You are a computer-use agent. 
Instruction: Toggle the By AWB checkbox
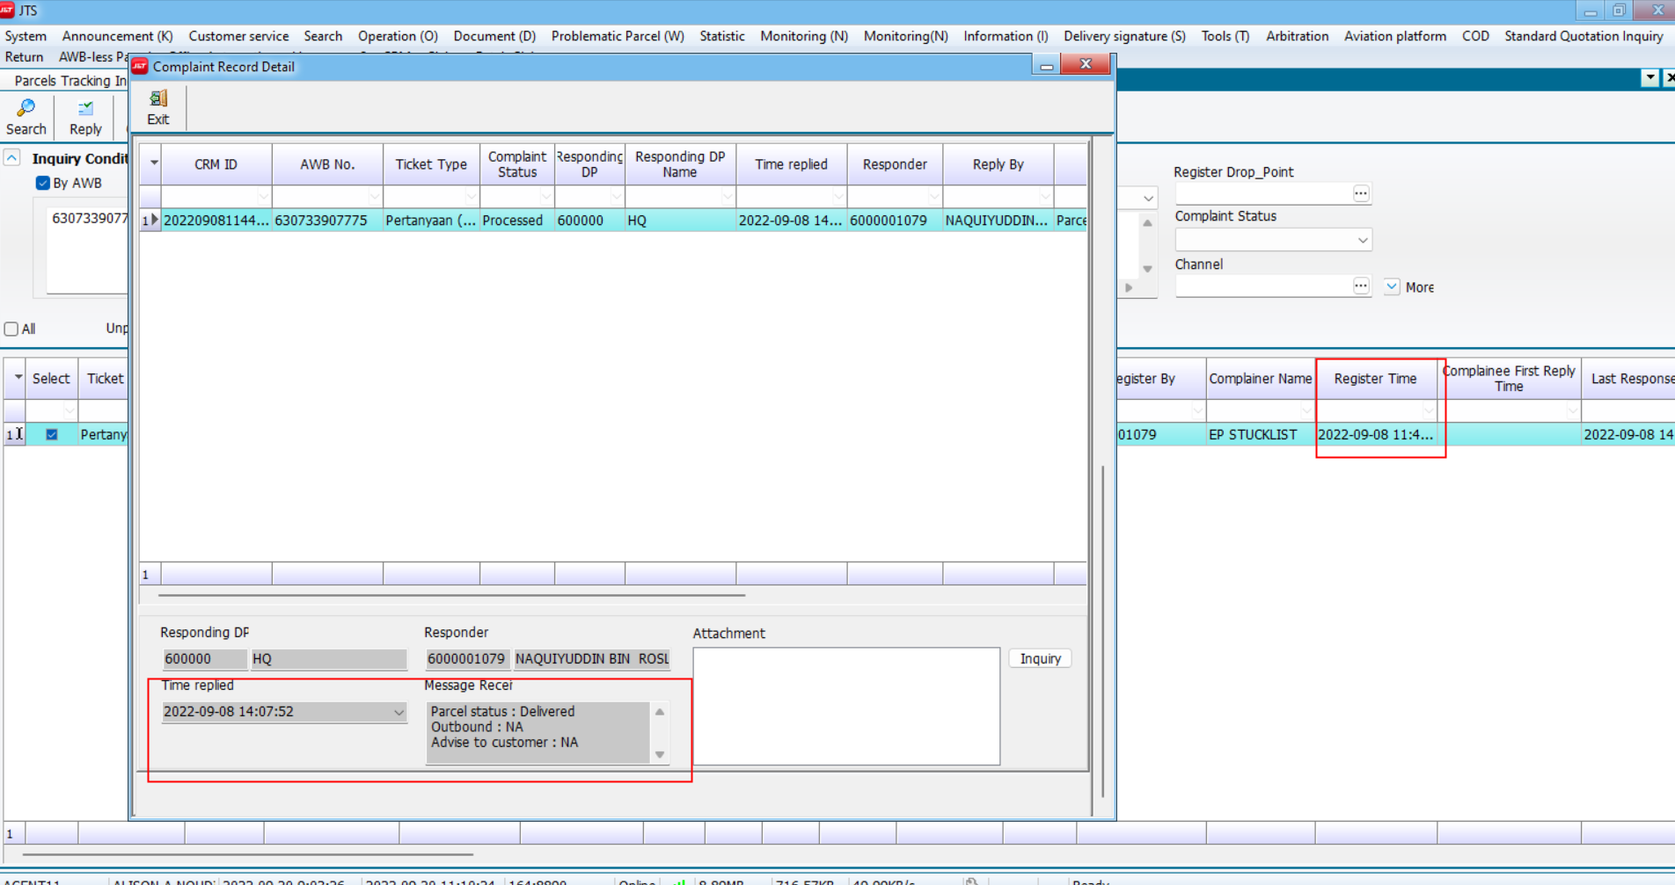click(x=42, y=183)
